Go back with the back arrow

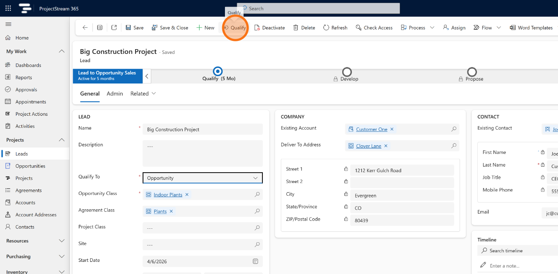(x=85, y=27)
